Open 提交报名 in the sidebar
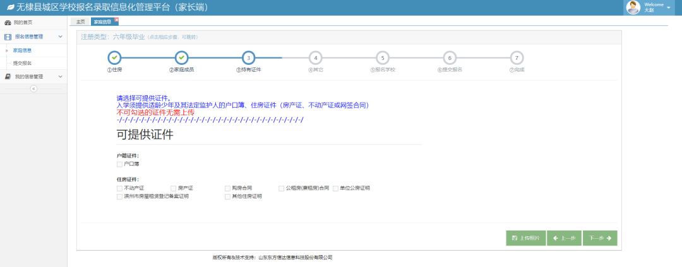This screenshot has width=682, height=267. tap(23, 63)
